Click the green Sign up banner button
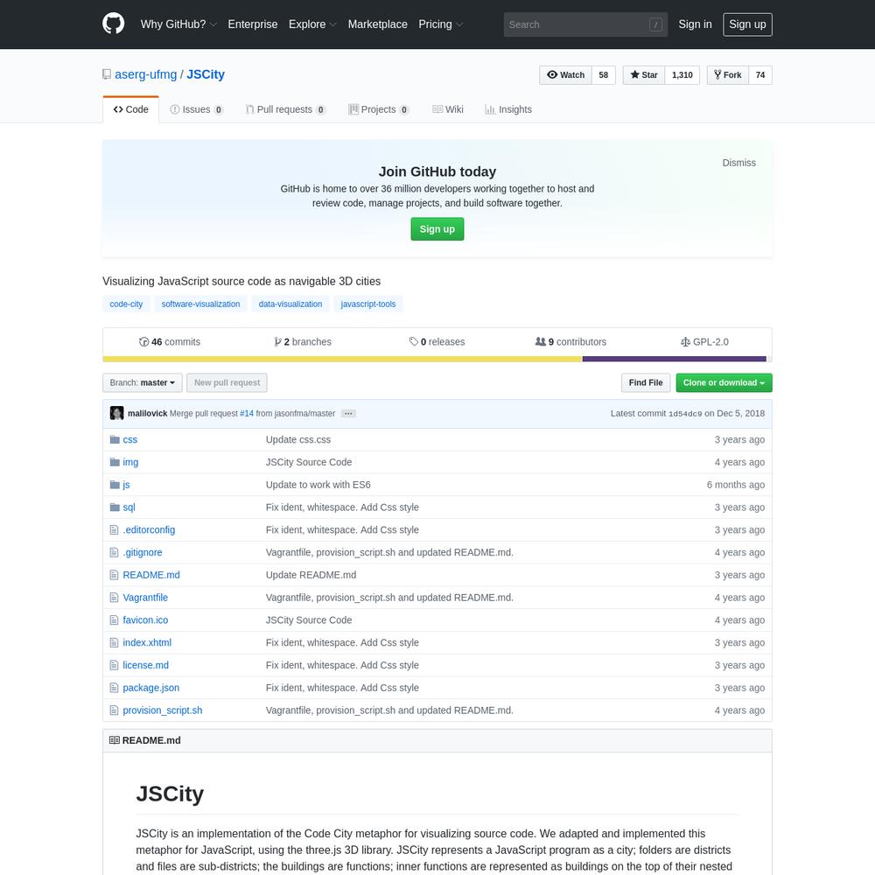This screenshot has height=875, width=875. click(437, 228)
